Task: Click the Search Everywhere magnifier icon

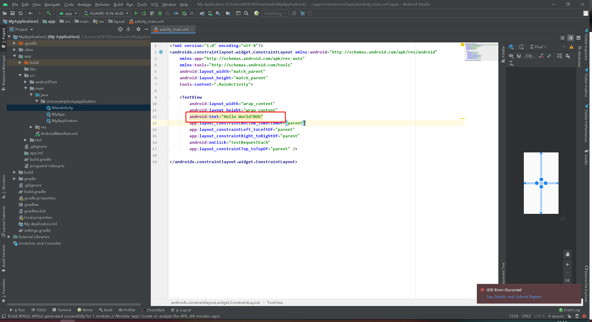Action: click(246, 13)
